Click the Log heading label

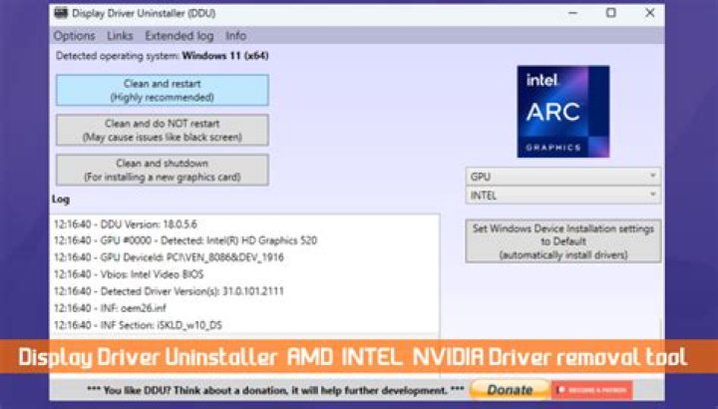pos(61,200)
